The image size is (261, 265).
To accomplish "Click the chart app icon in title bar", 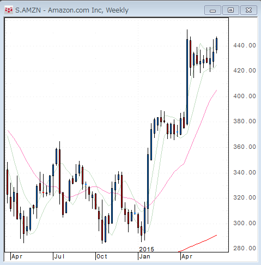I will (x=8, y=10).
